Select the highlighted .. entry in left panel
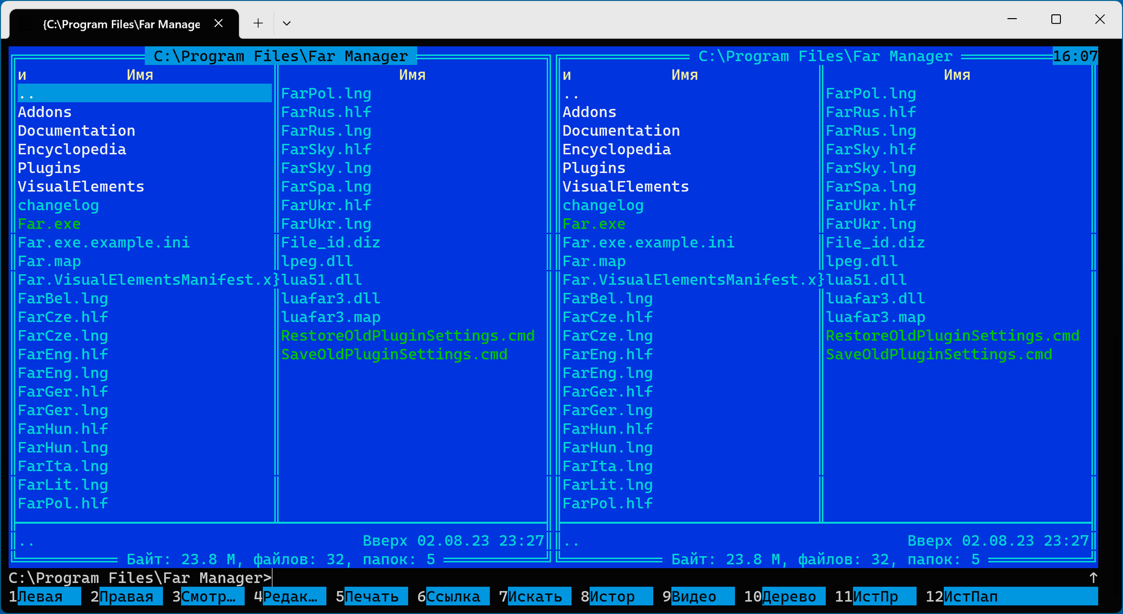This screenshot has width=1123, height=614. [x=145, y=93]
